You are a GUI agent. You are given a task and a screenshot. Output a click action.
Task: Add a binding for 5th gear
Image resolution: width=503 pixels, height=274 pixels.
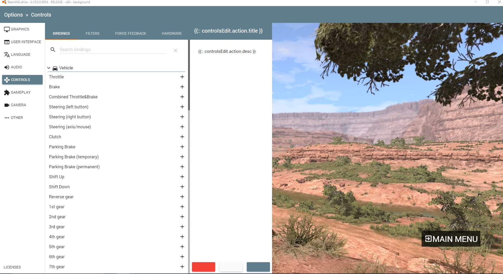(182, 247)
